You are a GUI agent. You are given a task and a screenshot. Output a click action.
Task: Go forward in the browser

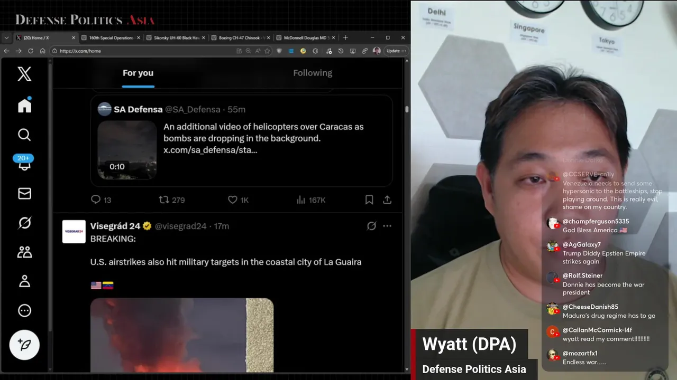tap(19, 51)
